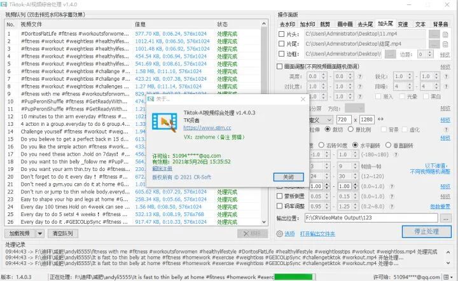Enable the 蒙板倒置 checkbox
Image resolution: width=458 pixels, height=281 pixels.
279,196
